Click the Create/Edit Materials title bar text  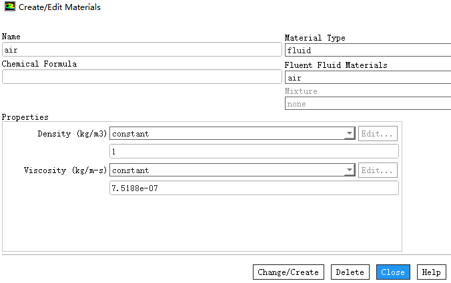pos(60,7)
